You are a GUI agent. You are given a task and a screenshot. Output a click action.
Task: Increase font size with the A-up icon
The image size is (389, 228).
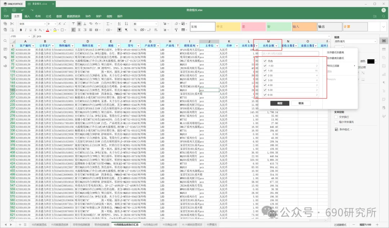click(x=59, y=24)
